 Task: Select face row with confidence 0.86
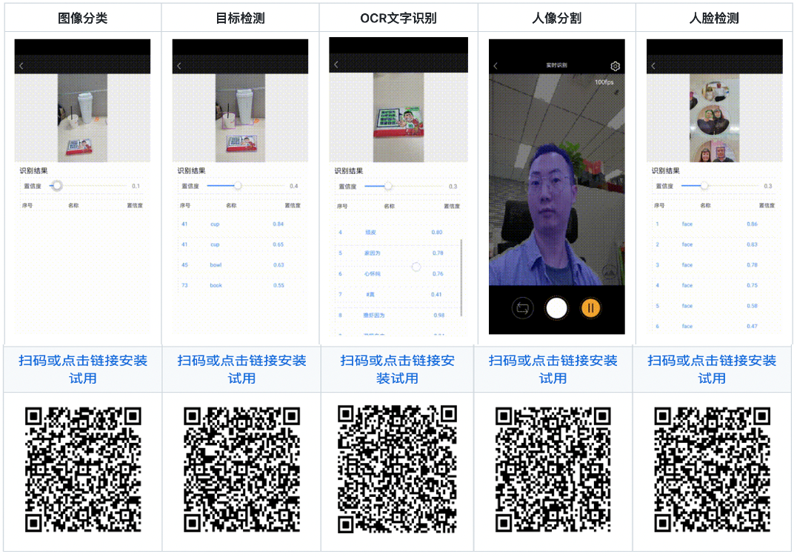(714, 224)
